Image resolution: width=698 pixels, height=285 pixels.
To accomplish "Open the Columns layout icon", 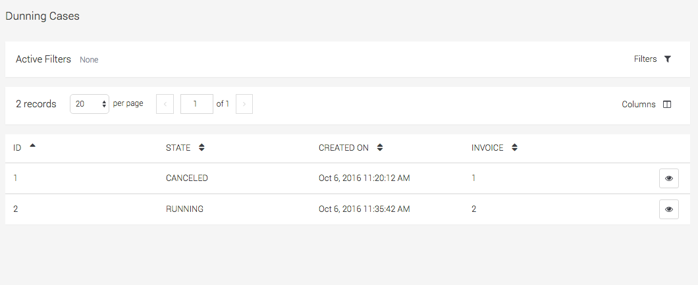I will pos(667,104).
